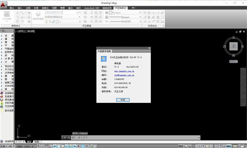Image resolution: width=247 pixels, height=148 pixels.
Task: Open command line customize wrench icon
Action: [69, 138]
